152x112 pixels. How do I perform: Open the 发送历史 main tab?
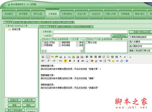[96, 14]
